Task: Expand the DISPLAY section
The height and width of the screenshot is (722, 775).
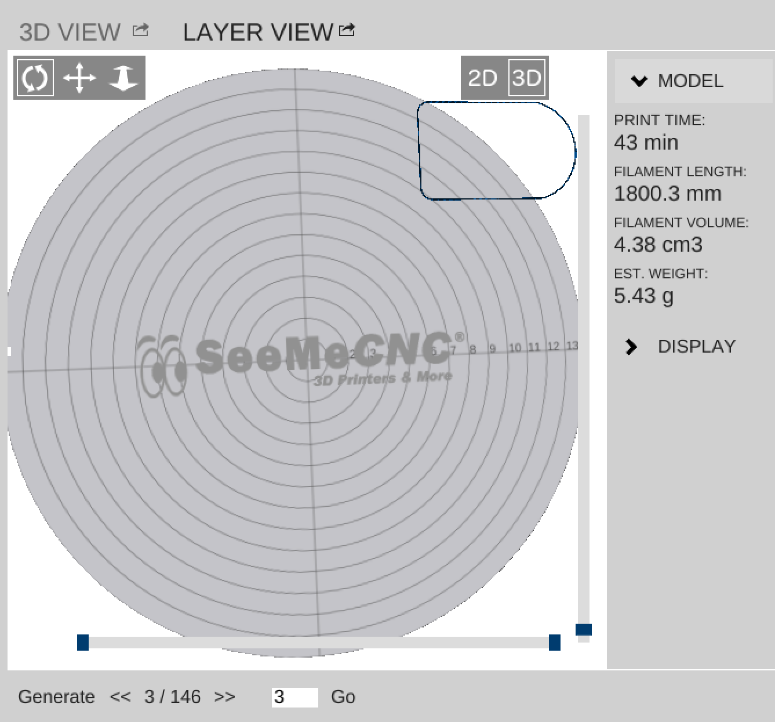Action: (696, 347)
